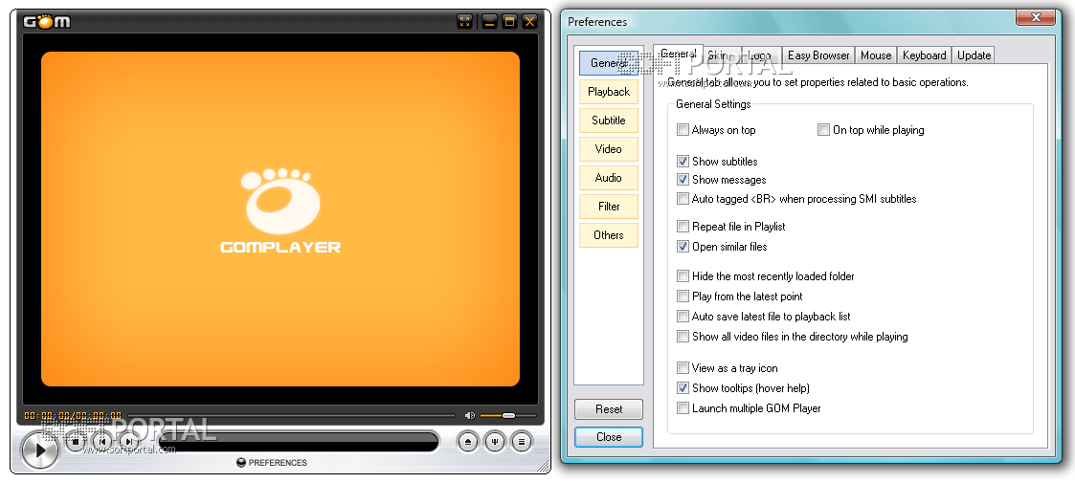This screenshot has width=1075, height=483.
Task: Enable Auto tagged BR for SMI subtitles
Action: (683, 199)
